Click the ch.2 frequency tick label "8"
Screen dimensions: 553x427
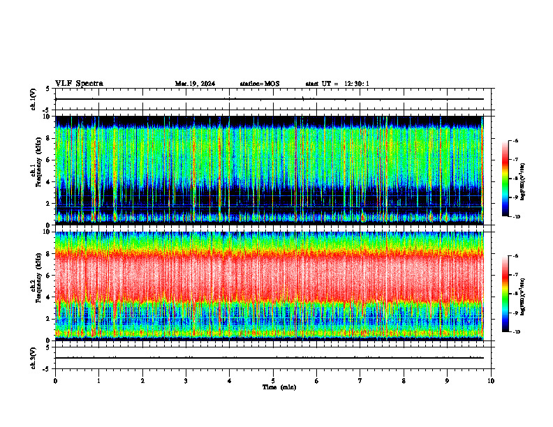pyautogui.click(x=48, y=254)
